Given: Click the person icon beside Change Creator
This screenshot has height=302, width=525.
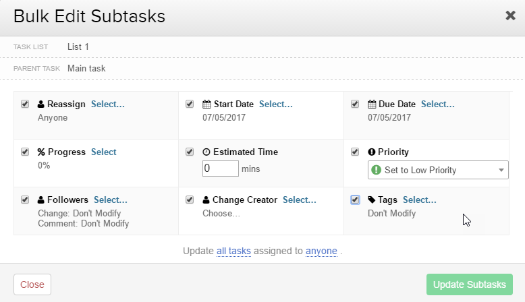Looking at the screenshot, I should click(206, 200).
